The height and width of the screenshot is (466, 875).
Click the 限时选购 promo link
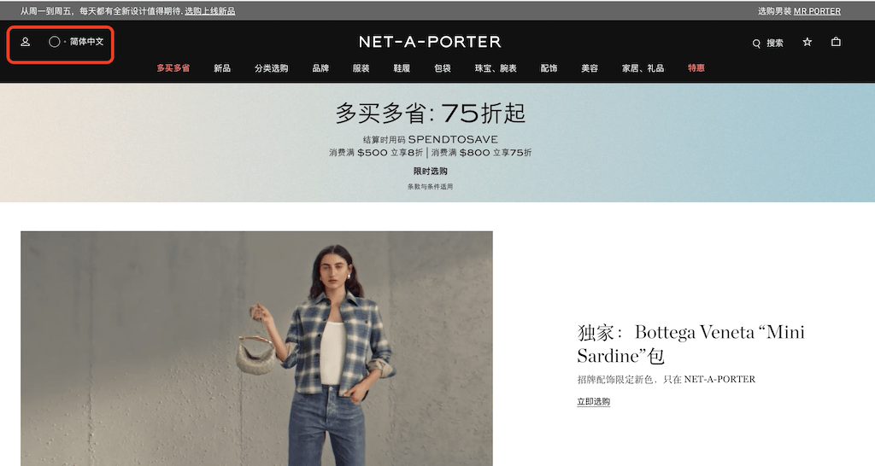pos(431,172)
